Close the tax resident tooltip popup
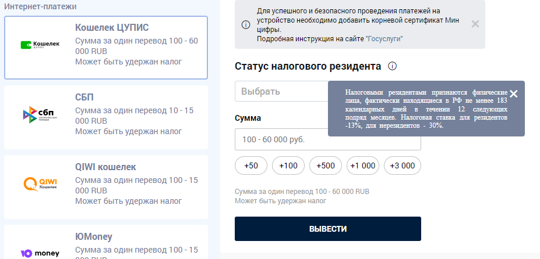Viewport: 540px width, 259px height. [513, 93]
